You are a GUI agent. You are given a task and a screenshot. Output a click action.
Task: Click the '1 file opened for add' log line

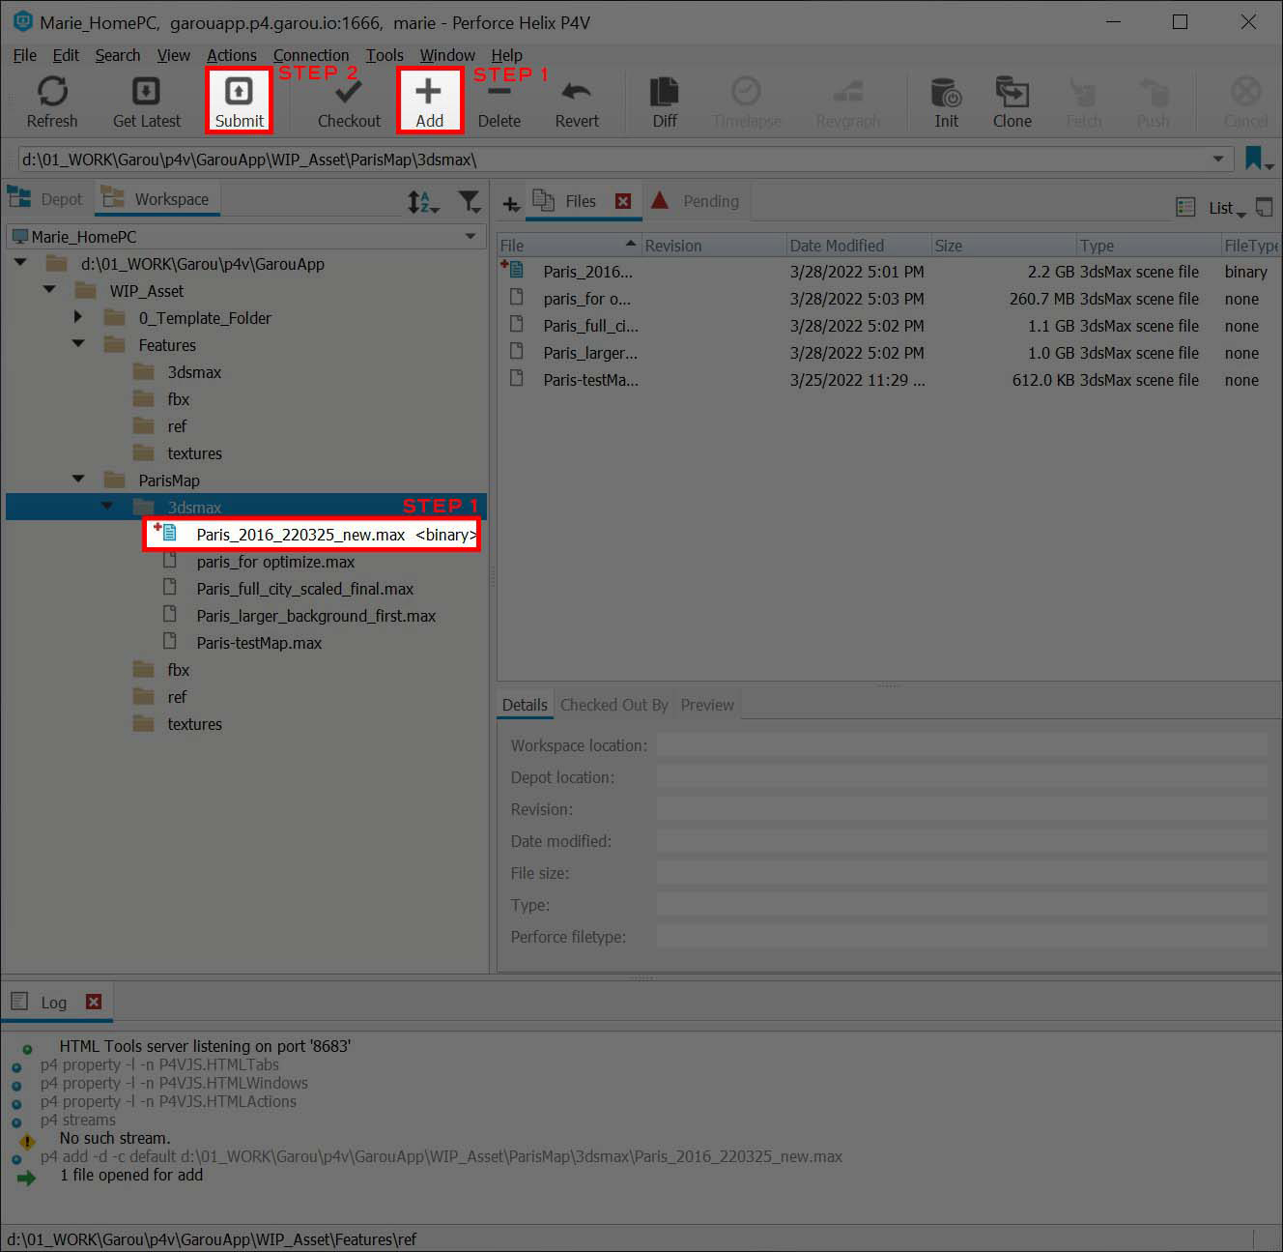point(131,1175)
